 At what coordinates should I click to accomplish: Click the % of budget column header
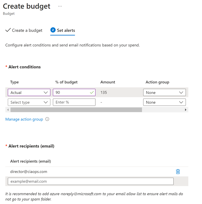pos(66,82)
